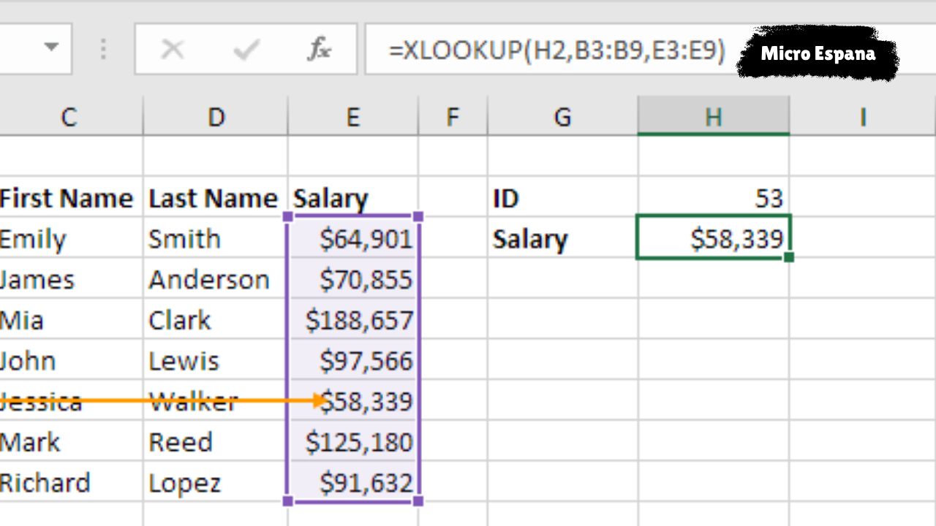Select Richard's salary cell $91,632
The width and height of the screenshot is (936, 526).
click(354, 482)
